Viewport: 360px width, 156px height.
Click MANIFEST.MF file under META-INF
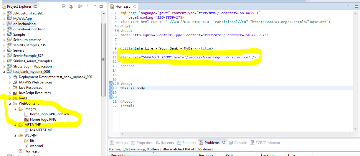[41, 130]
